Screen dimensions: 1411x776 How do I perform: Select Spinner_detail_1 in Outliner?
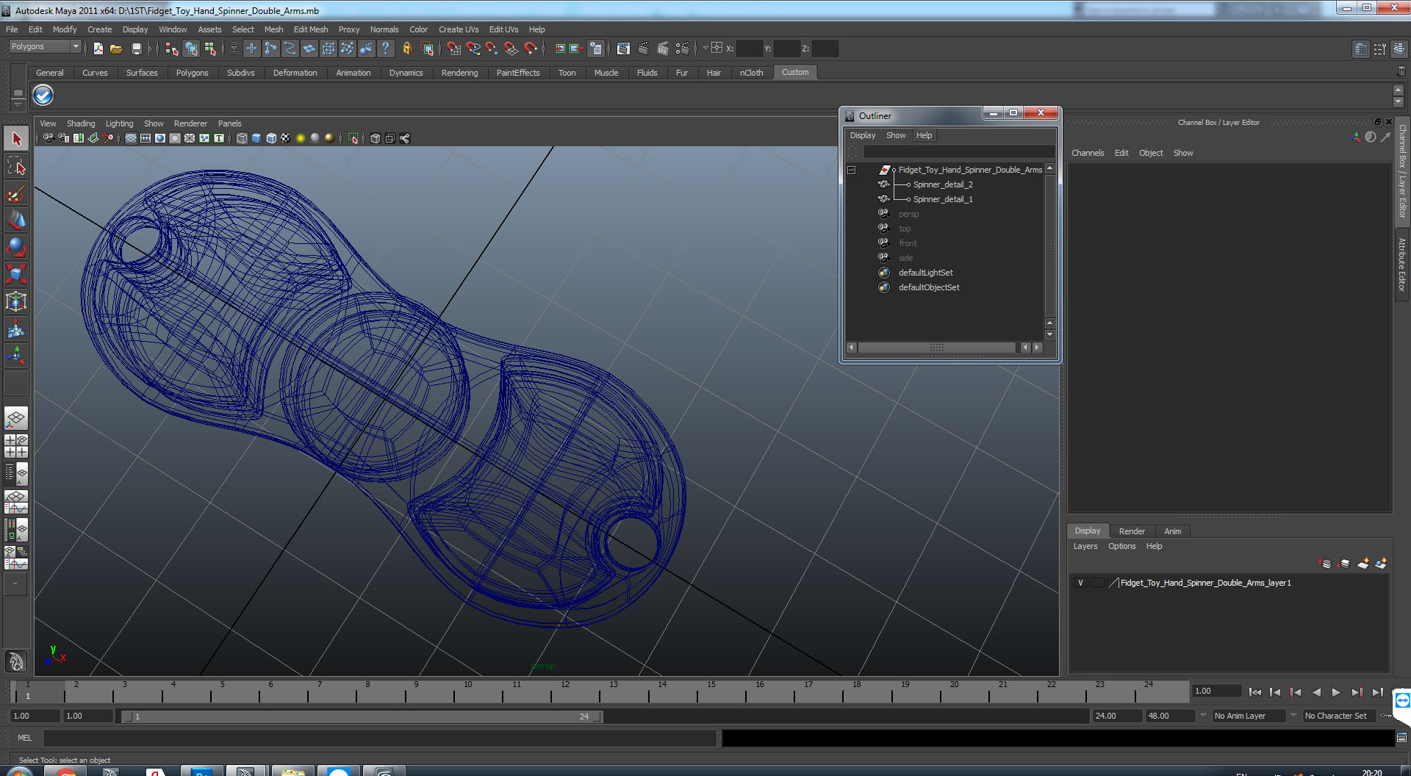943,199
